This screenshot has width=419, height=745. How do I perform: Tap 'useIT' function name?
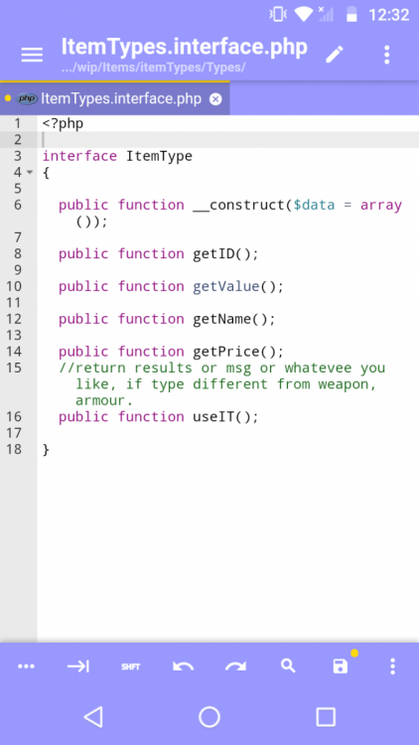click(213, 416)
